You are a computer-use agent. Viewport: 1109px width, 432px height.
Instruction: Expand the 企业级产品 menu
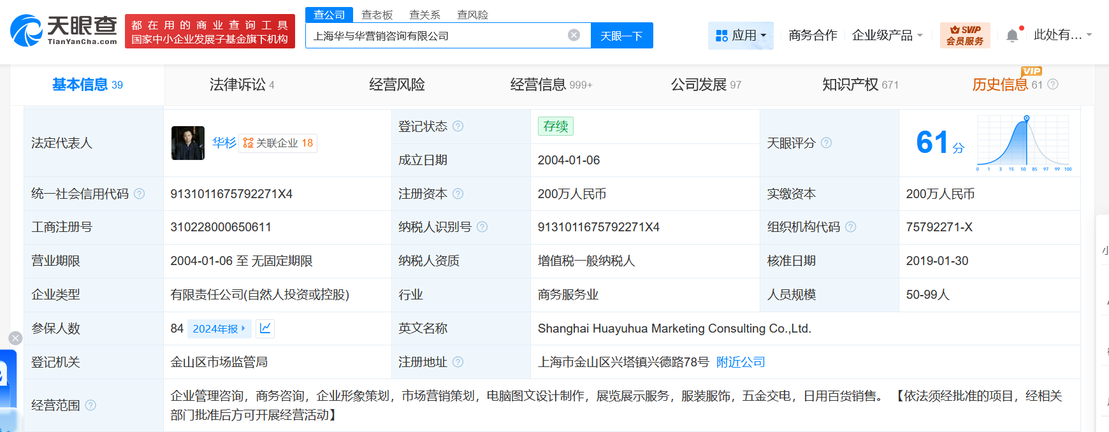tap(887, 36)
